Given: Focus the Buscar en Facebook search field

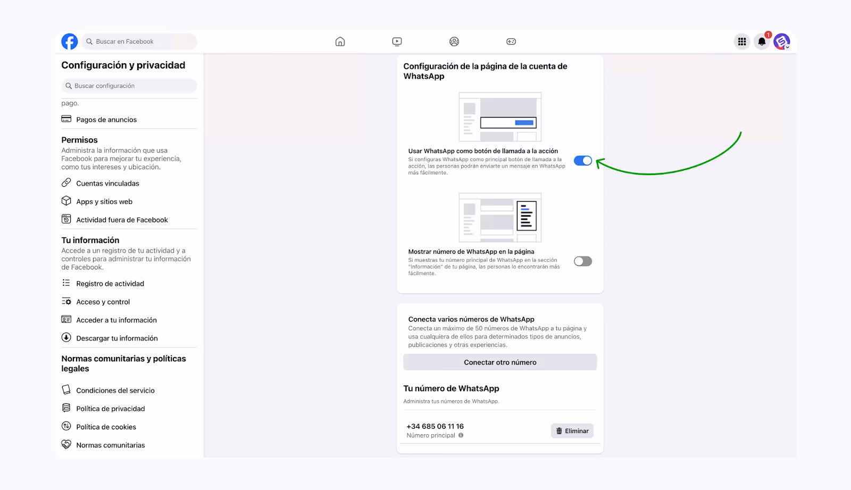Looking at the screenshot, I should point(139,41).
